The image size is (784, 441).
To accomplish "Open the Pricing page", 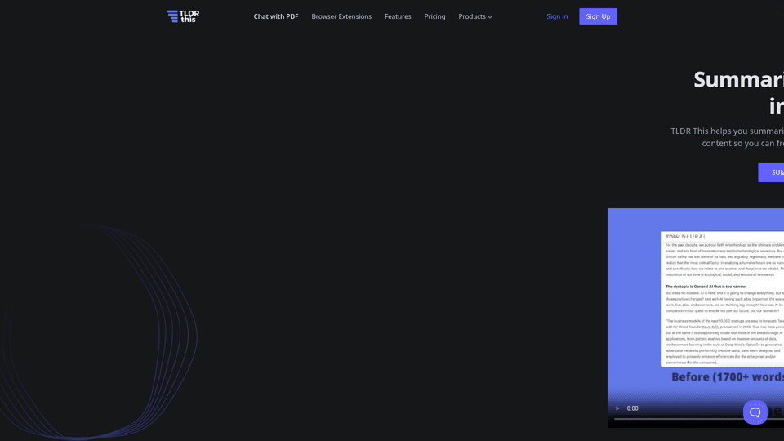I will click(x=434, y=16).
